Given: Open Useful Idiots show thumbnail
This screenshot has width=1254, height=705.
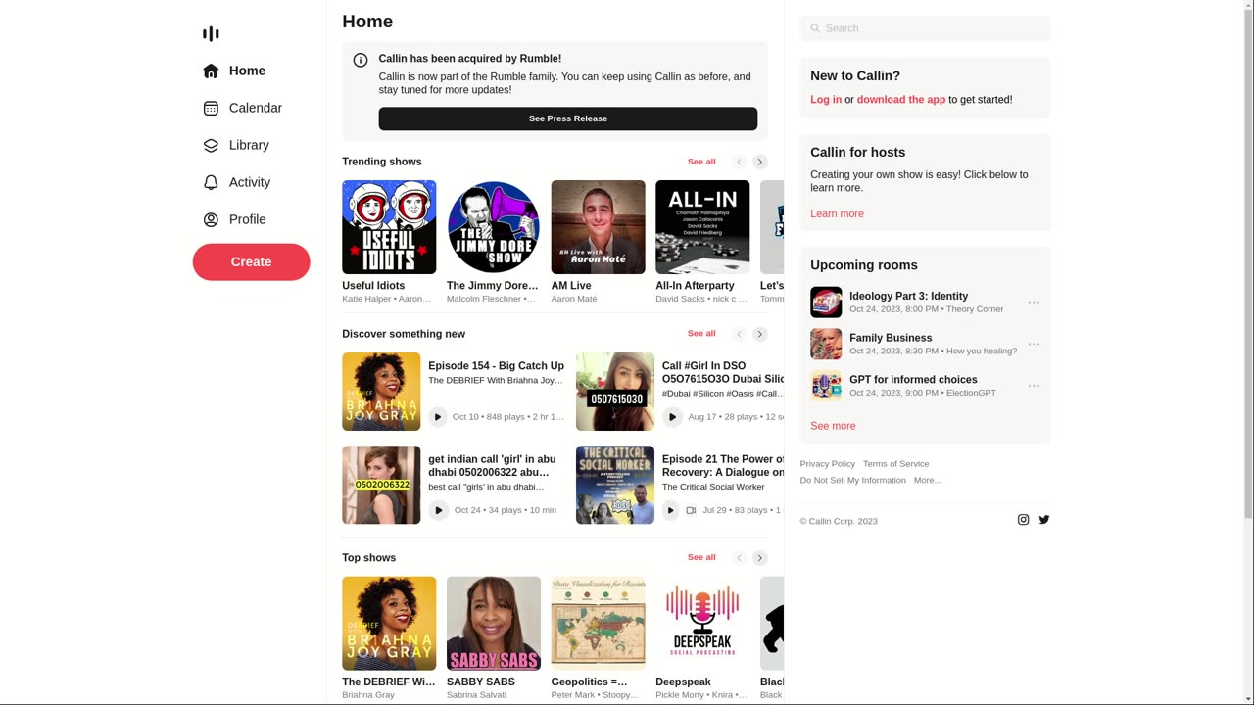Looking at the screenshot, I should coord(389,227).
